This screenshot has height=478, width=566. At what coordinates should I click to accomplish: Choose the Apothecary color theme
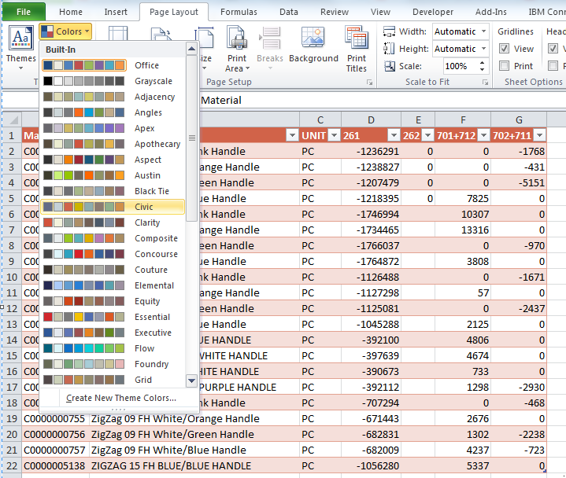point(113,144)
